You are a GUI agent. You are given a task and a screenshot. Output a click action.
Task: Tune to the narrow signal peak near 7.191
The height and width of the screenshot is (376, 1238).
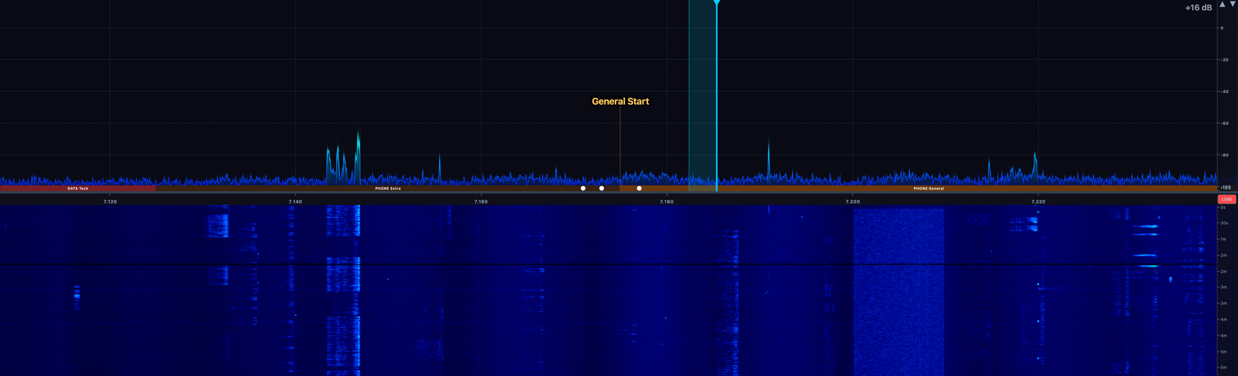pyautogui.click(x=769, y=161)
